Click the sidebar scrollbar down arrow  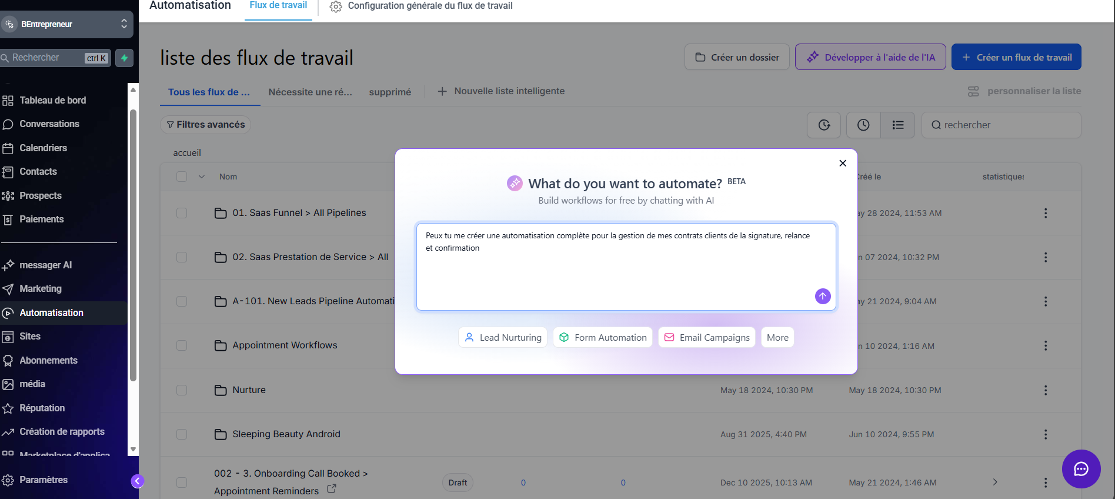coord(133,449)
